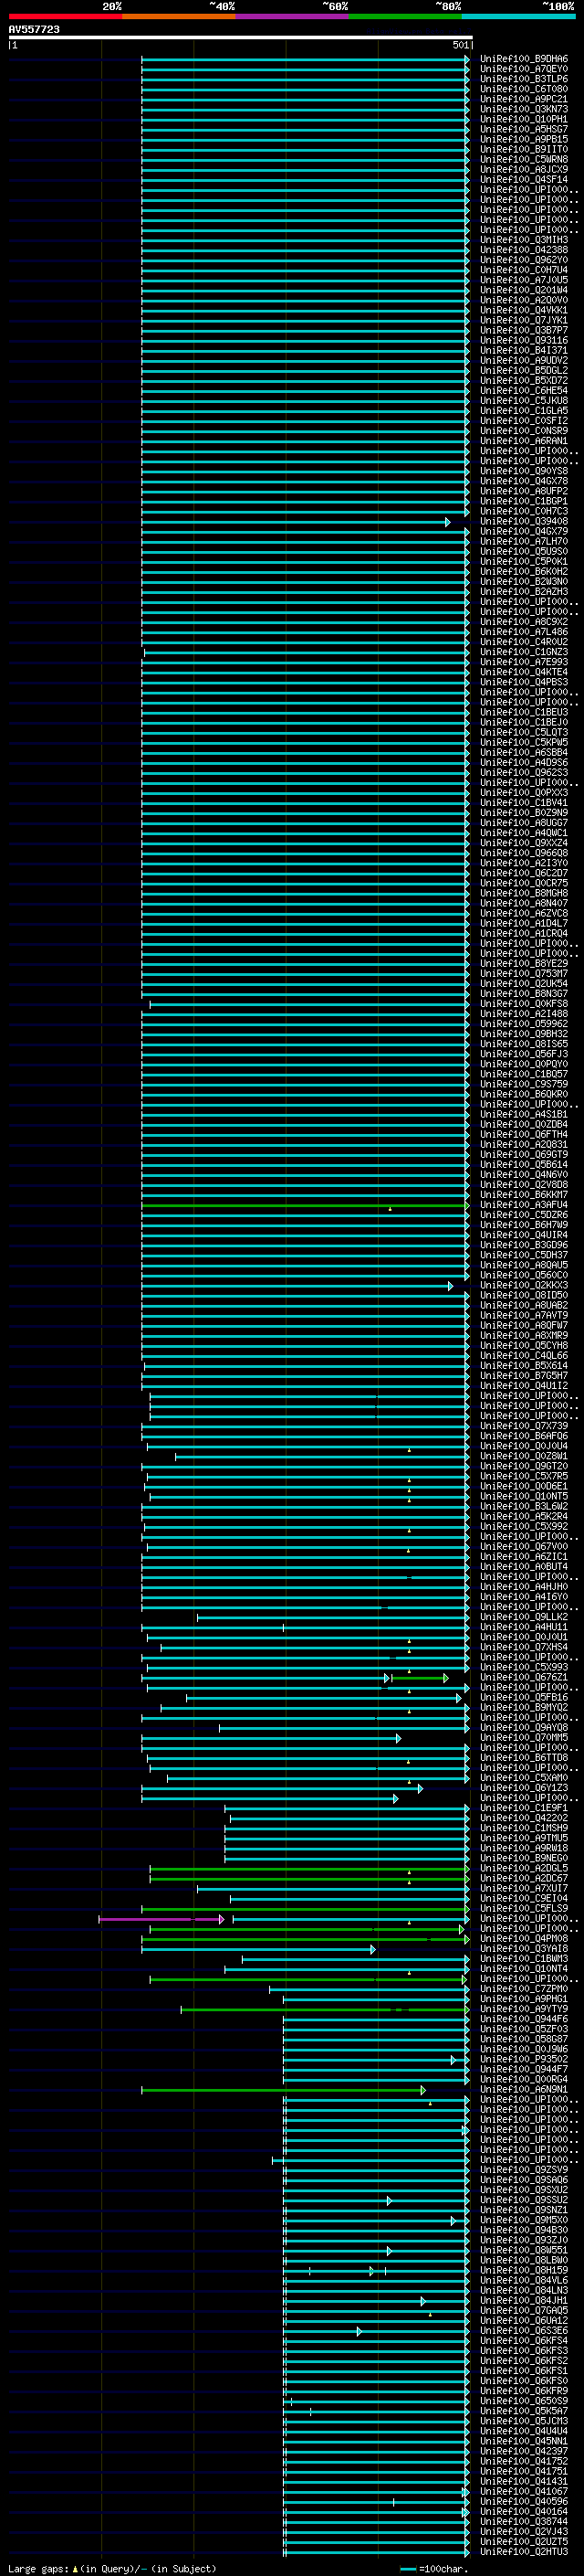Select hit label UniRef100_Q42388
The height and width of the screenshot is (2576, 584).
[524, 250]
